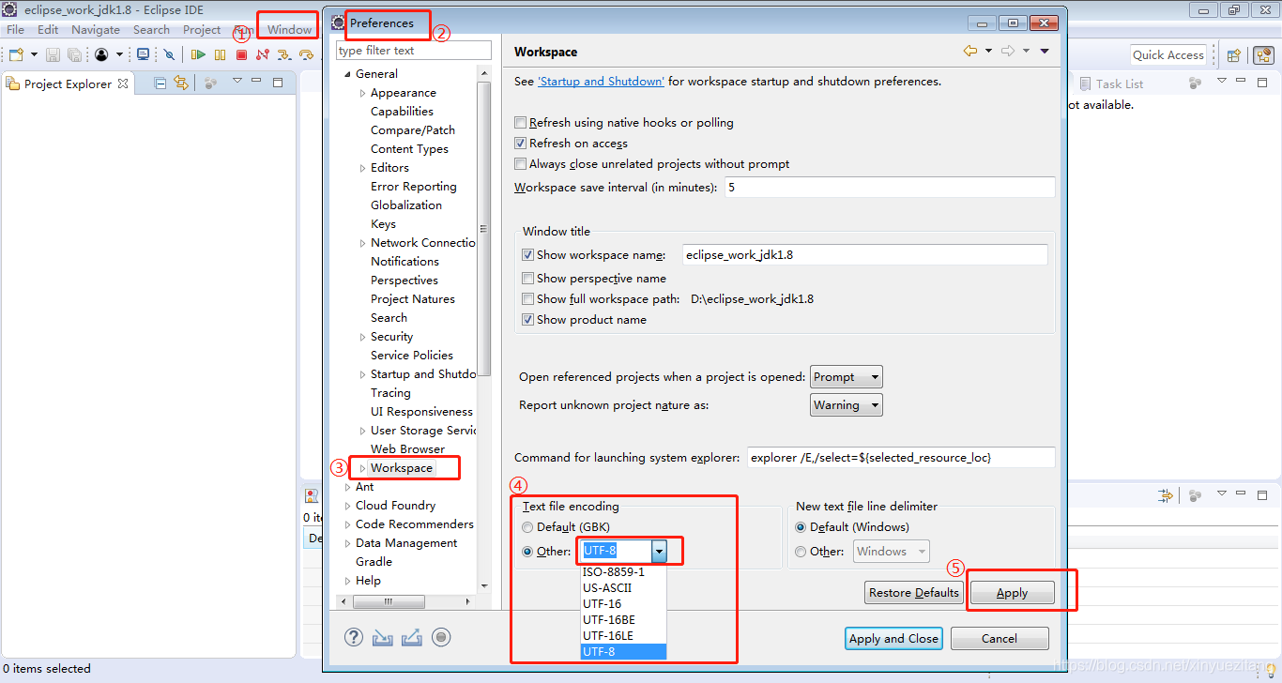Click the Resume debug icon
The image size is (1282, 683).
198,55
